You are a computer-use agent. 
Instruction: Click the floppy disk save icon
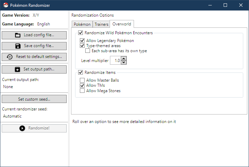(x=18, y=46)
